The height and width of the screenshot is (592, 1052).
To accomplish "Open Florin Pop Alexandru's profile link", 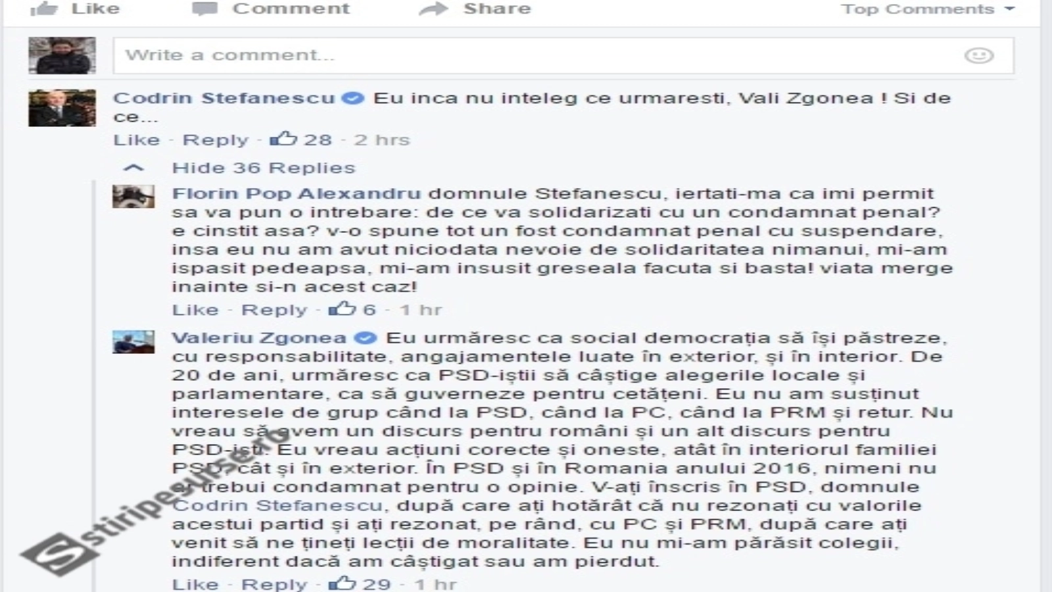I will click(296, 193).
